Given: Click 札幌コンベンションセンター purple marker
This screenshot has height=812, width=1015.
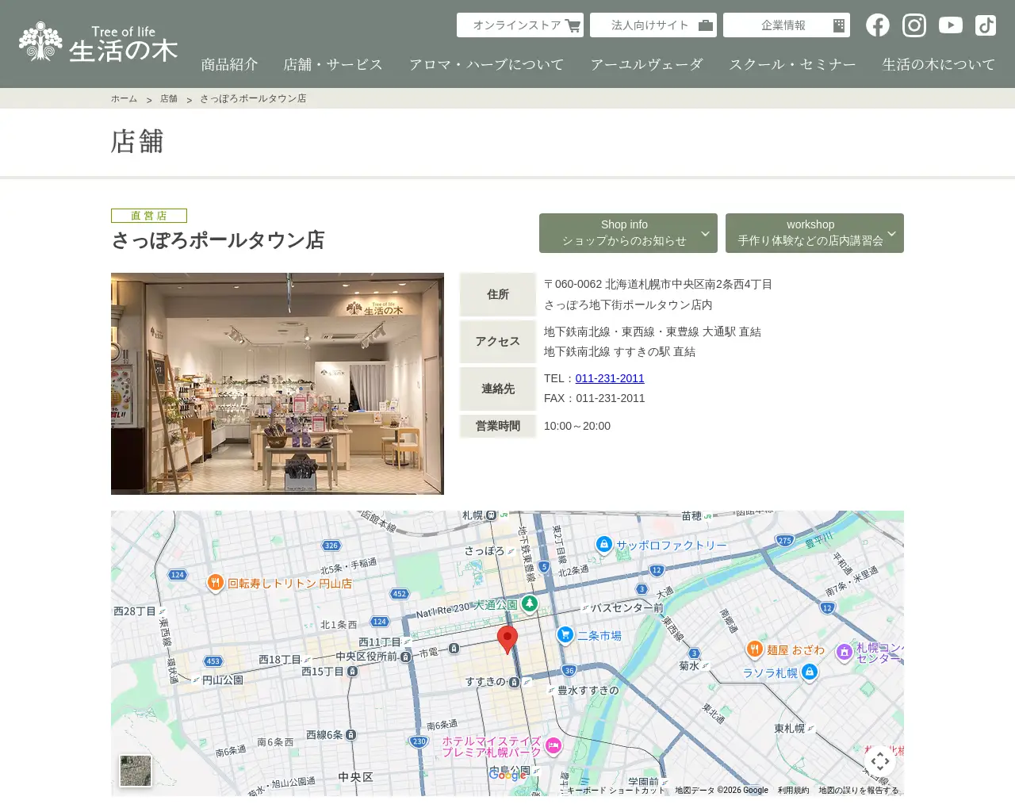Looking at the screenshot, I should click(x=845, y=652).
